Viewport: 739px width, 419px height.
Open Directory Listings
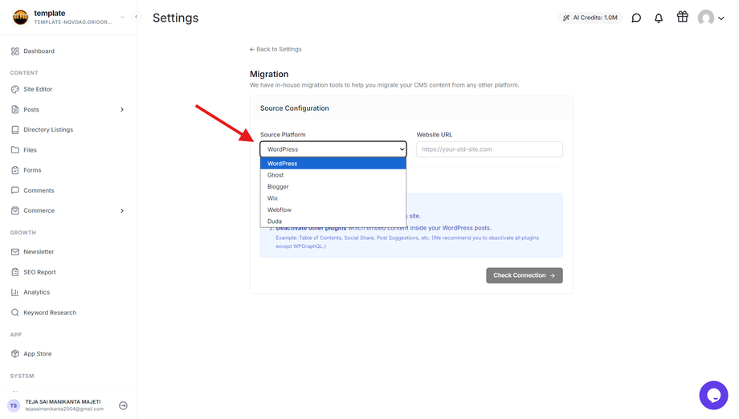coord(48,129)
